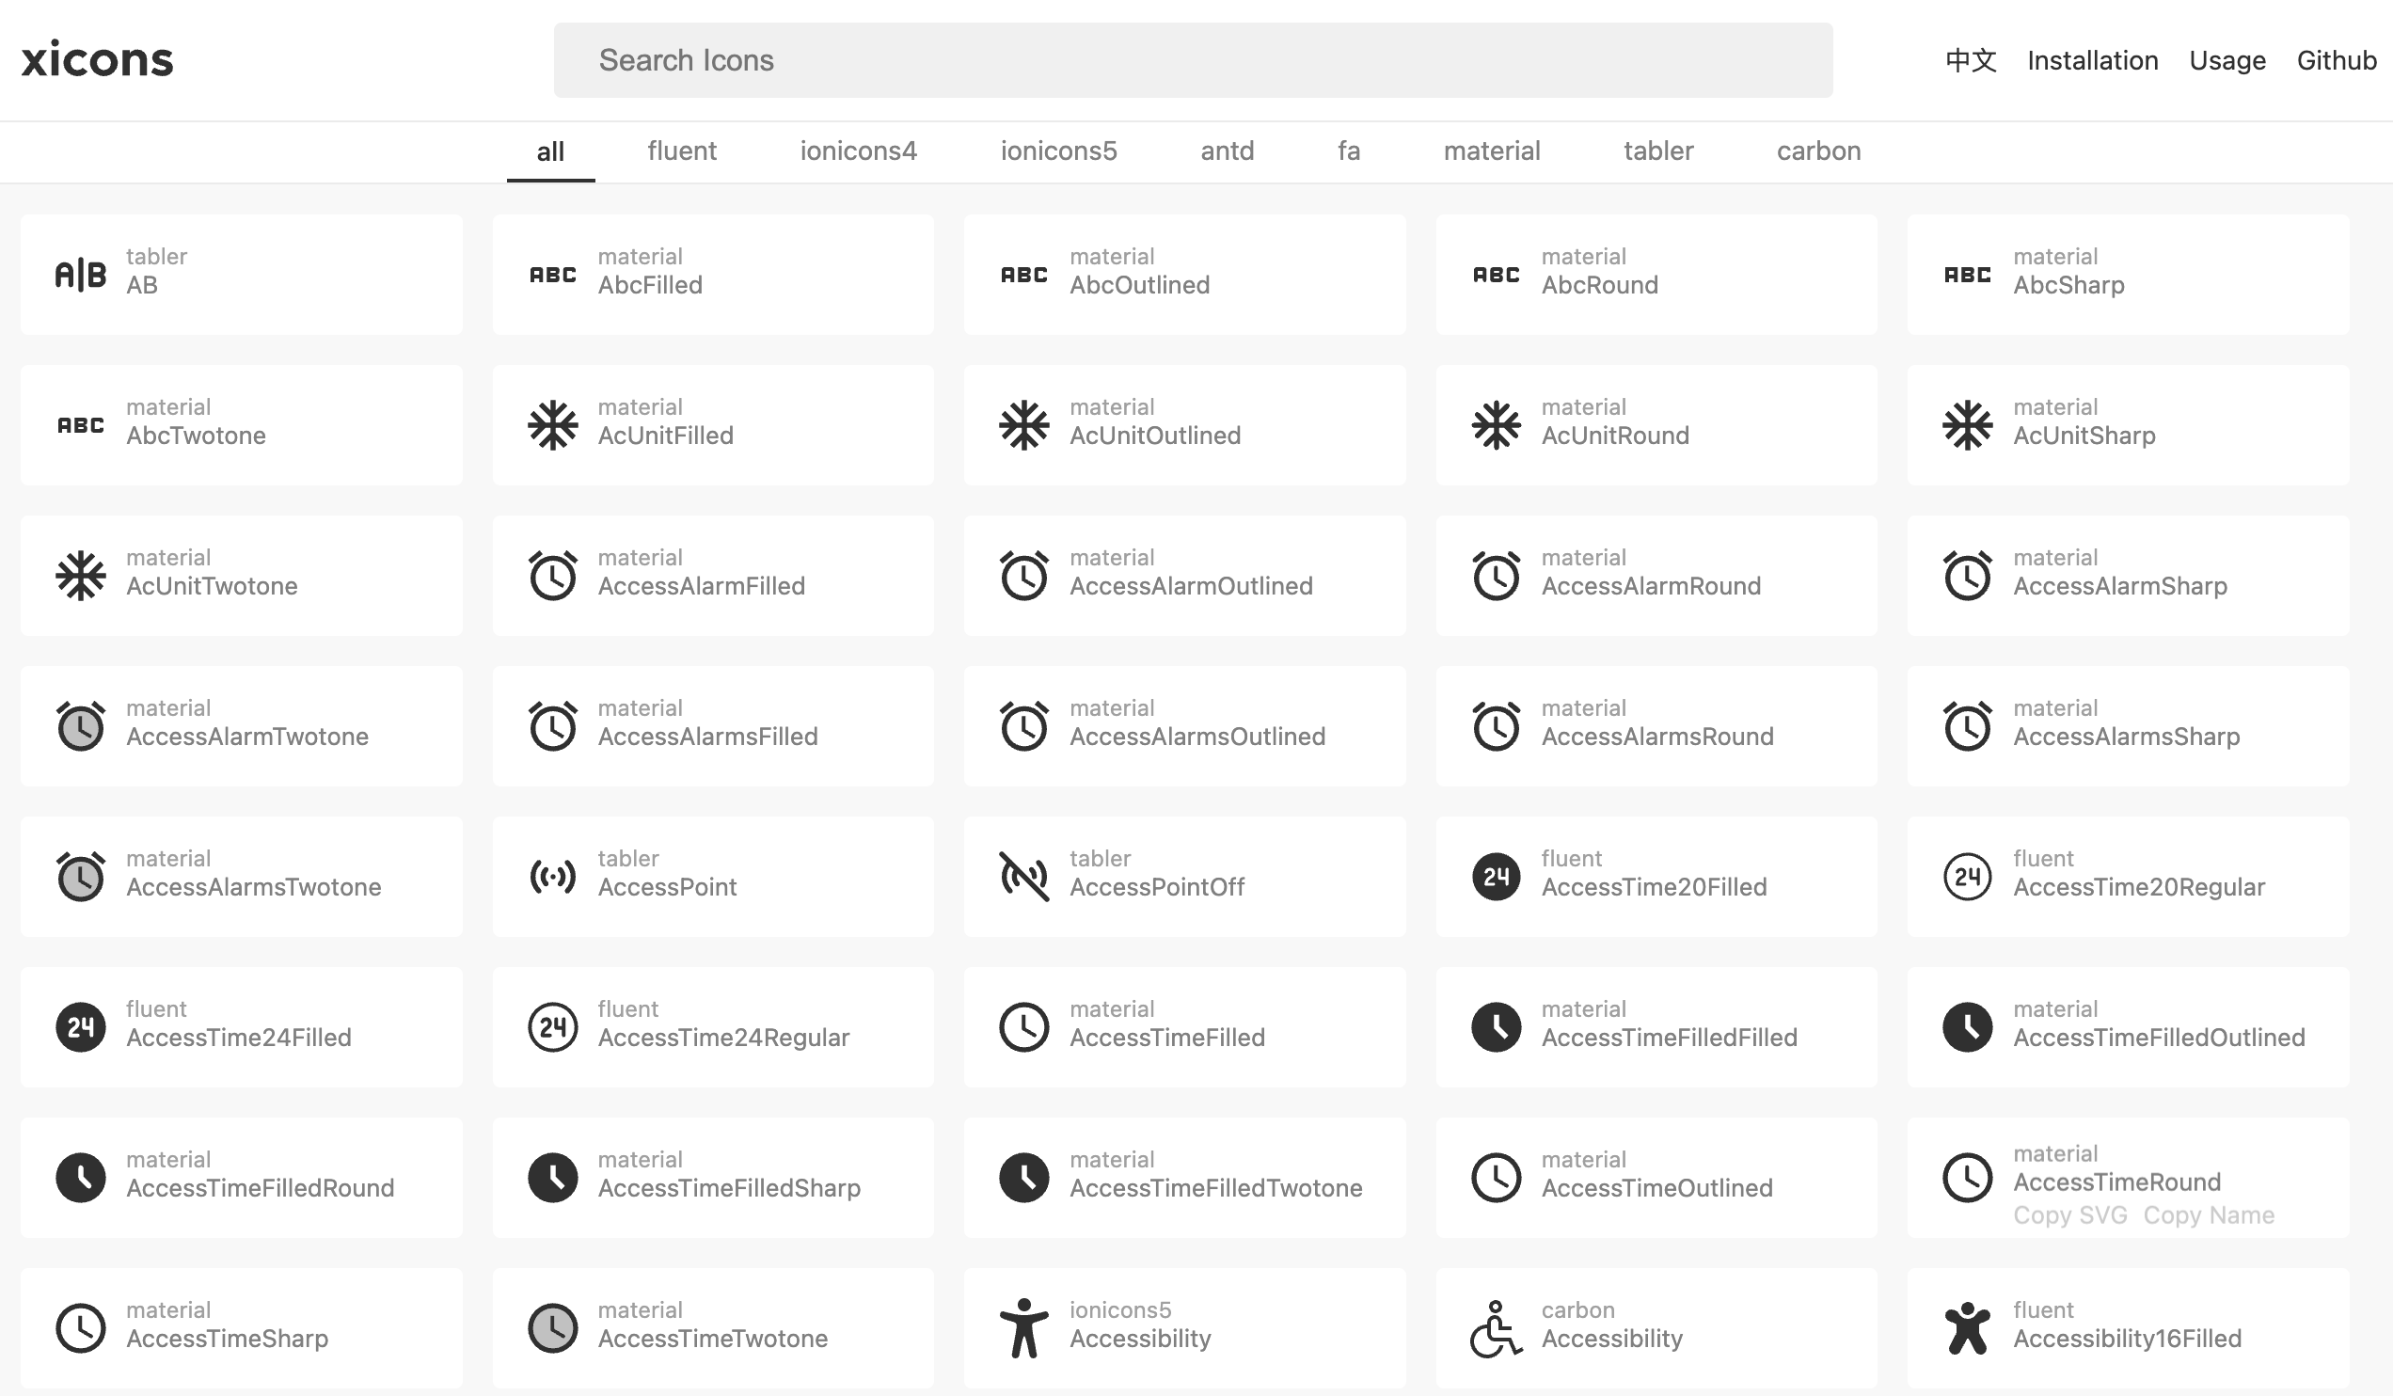Image resolution: width=2393 pixels, height=1396 pixels.
Task: Choose the AccessPoint signal icon
Action: 553,877
